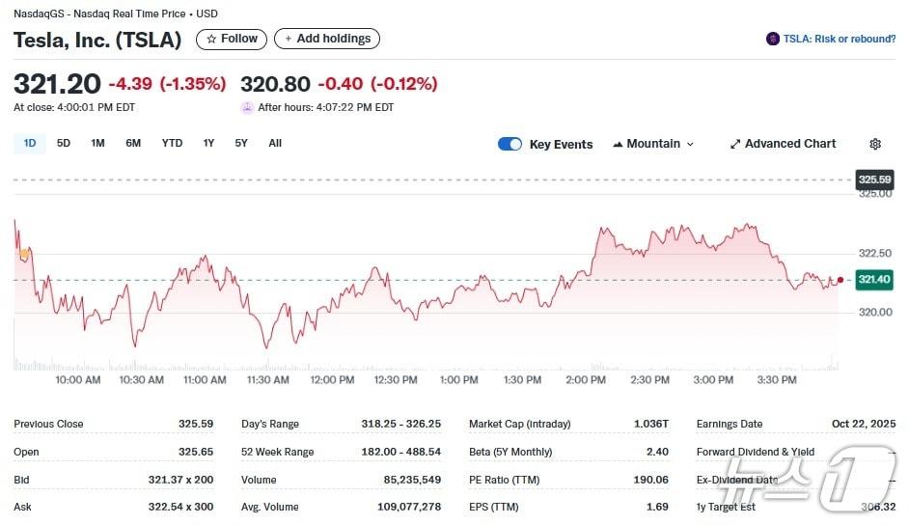Image resolution: width=909 pixels, height=525 pixels.
Task: Show the All time range
Action: [275, 143]
